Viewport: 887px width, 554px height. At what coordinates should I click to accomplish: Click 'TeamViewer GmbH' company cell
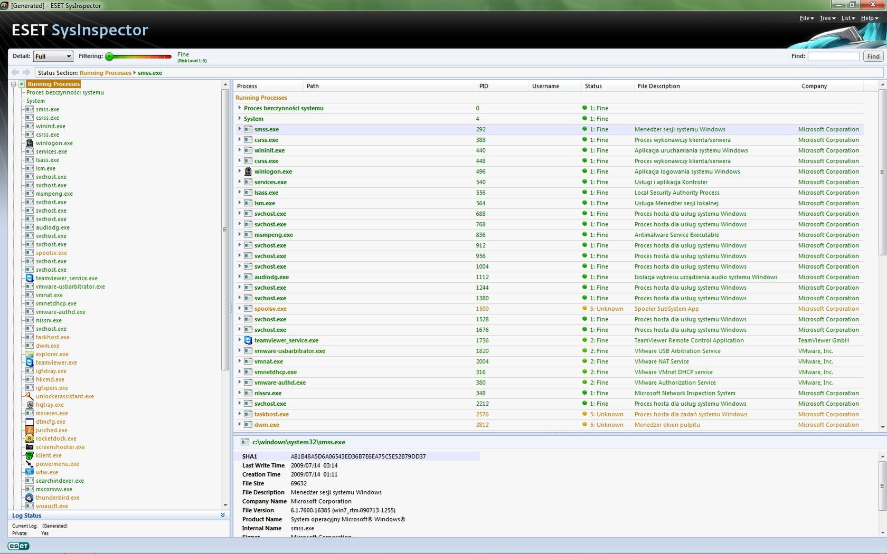823,340
